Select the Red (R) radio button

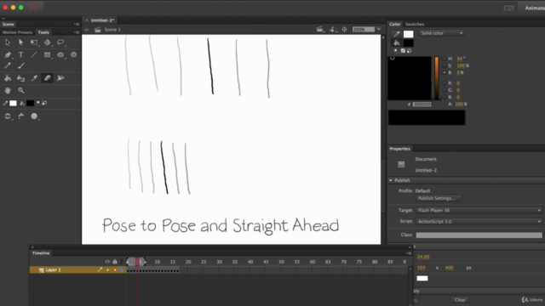445,83
